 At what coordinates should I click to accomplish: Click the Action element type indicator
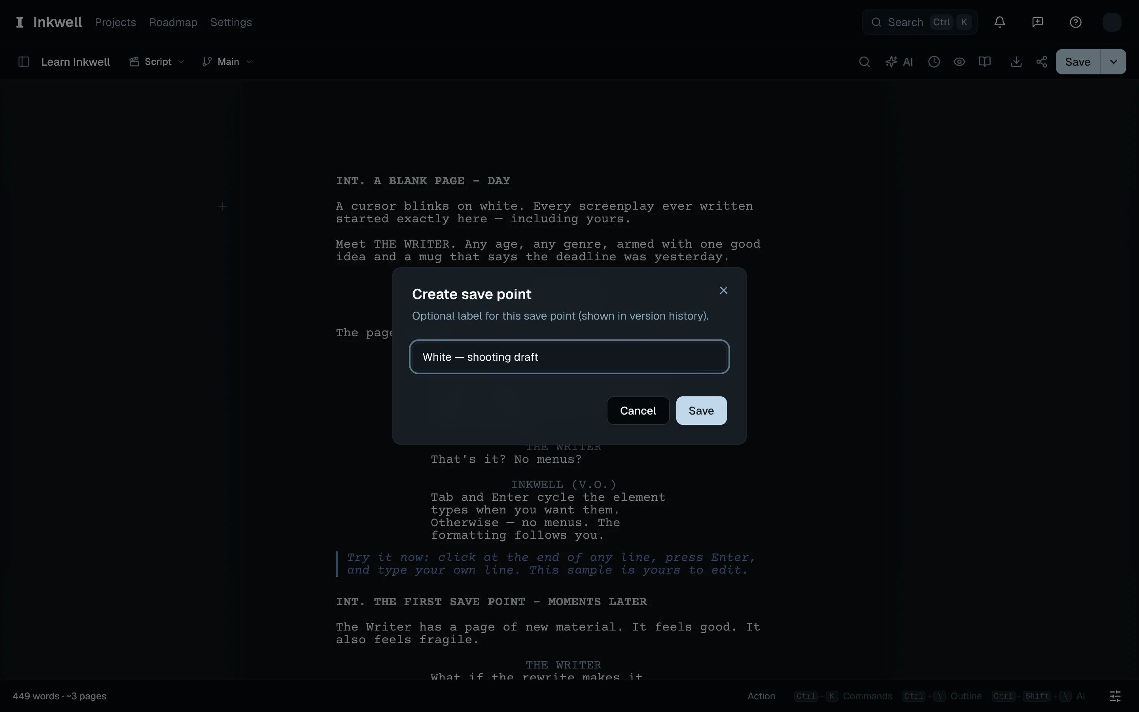point(761,696)
